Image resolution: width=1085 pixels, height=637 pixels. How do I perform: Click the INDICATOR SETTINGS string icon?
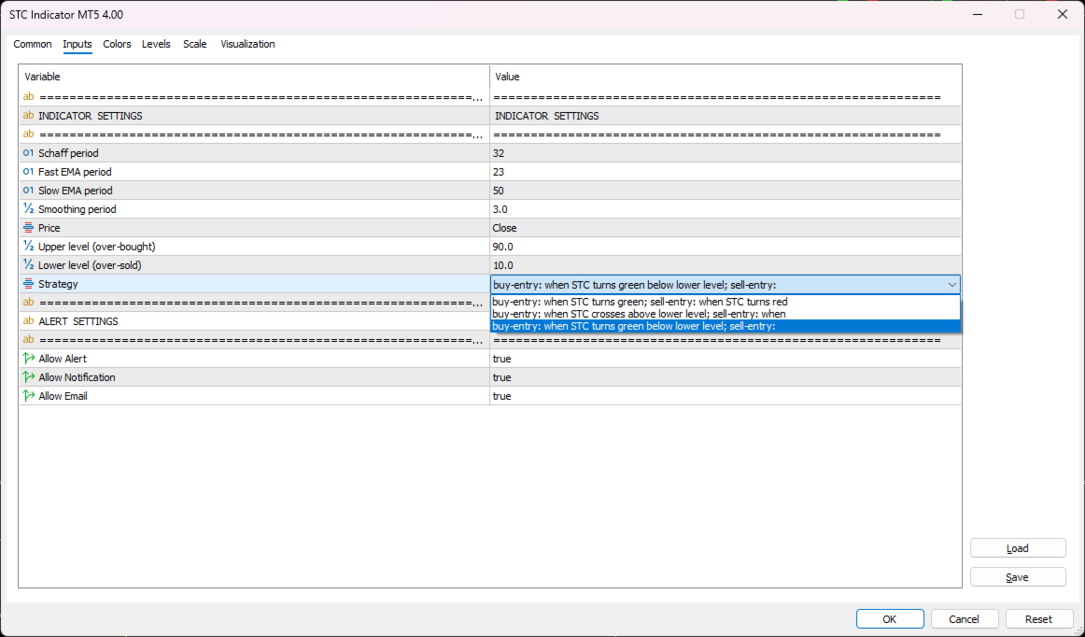(x=28, y=116)
